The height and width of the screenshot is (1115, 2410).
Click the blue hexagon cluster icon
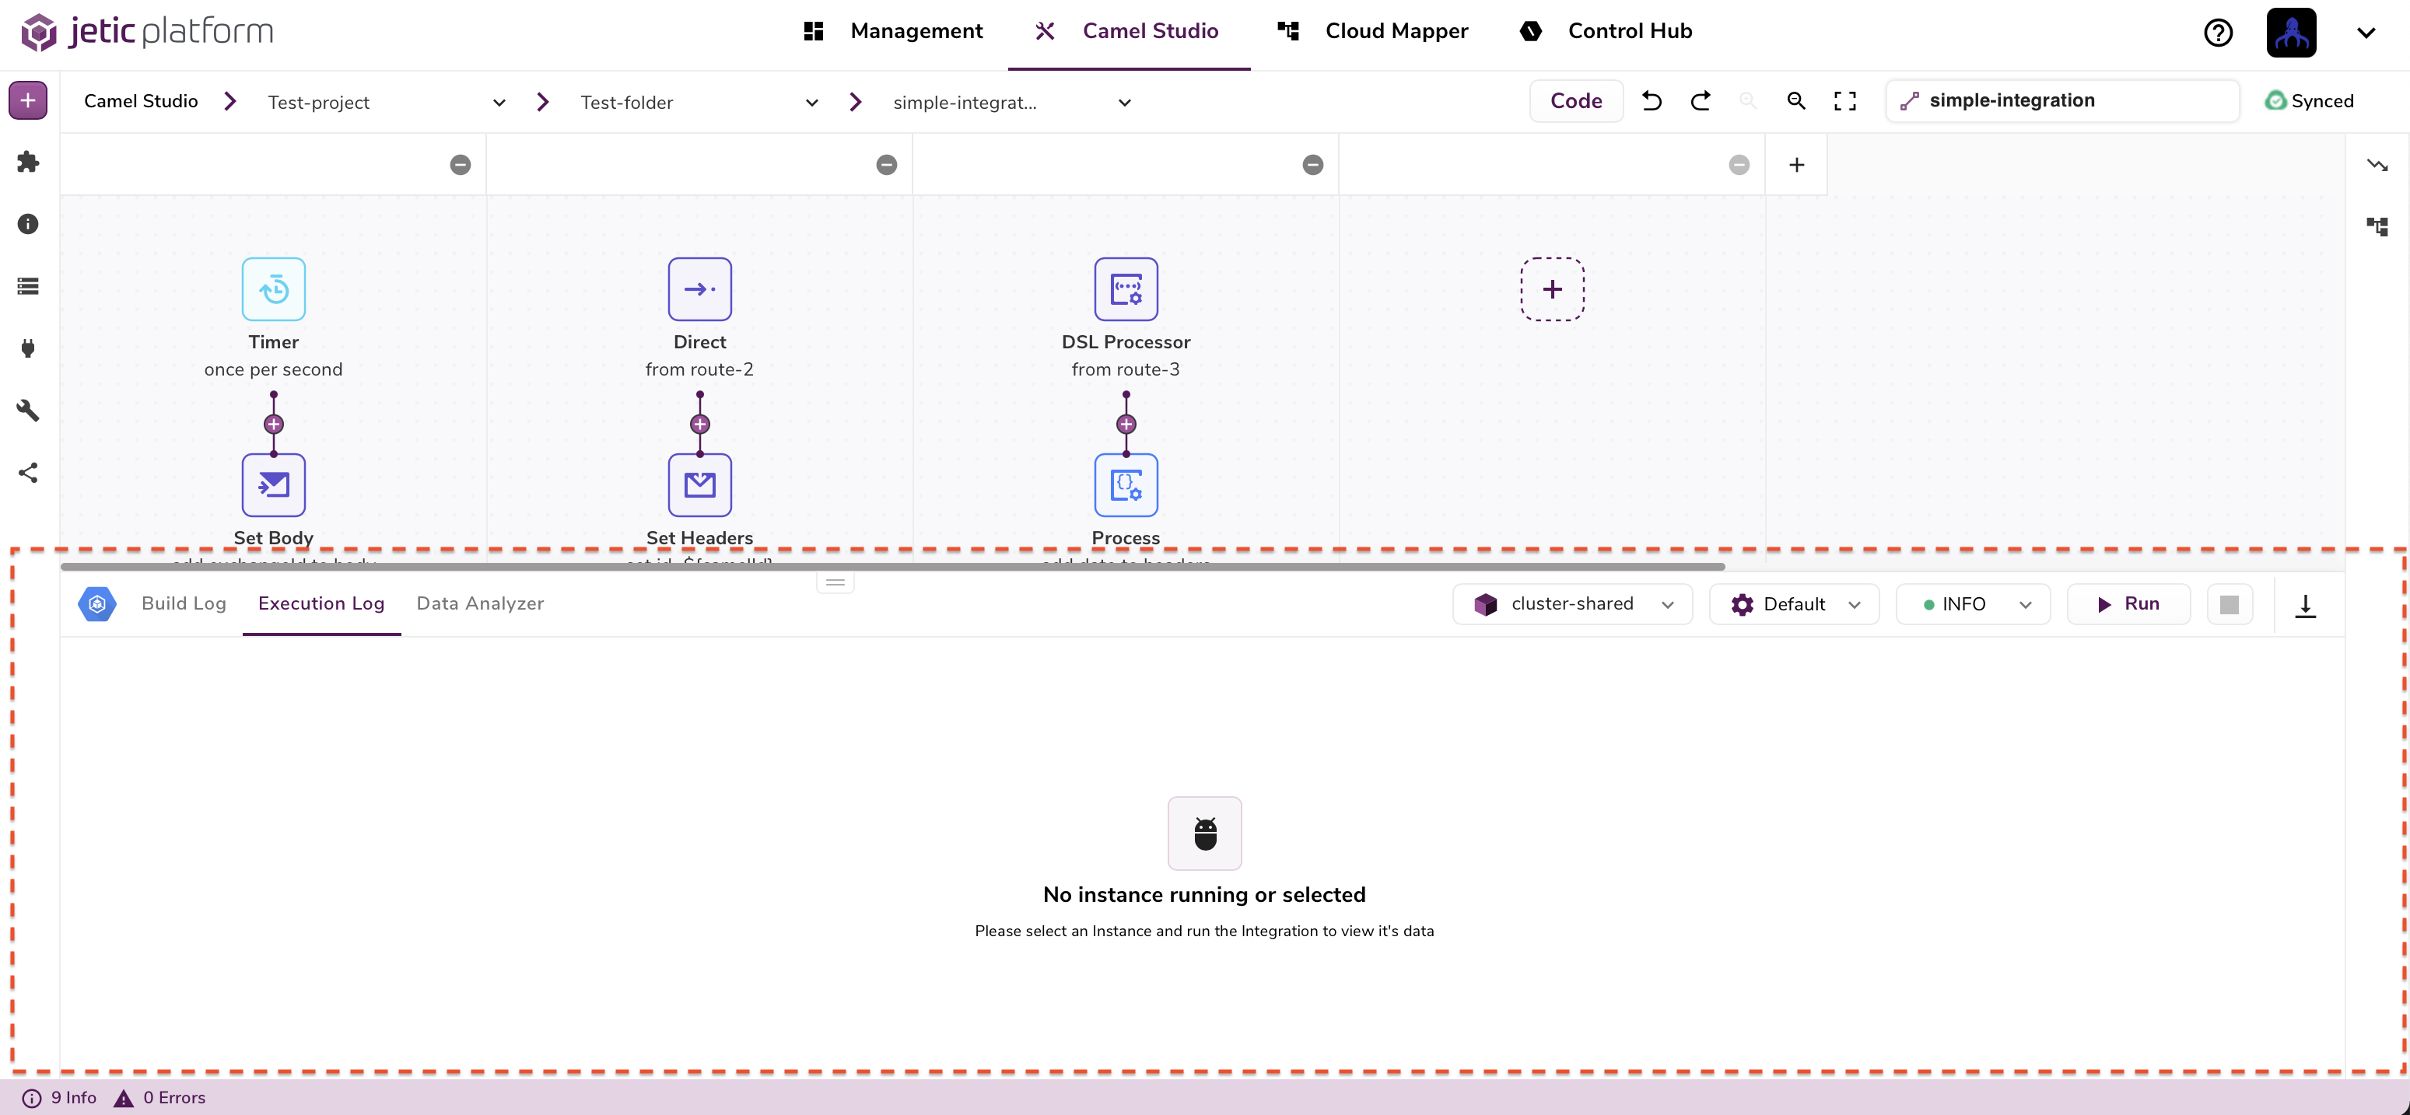pos(97,603)
